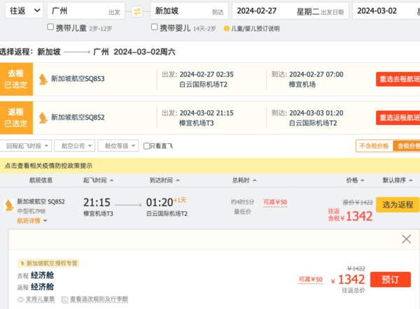The height and width of the screenshot is (309, 420).
Task: Edit the 广州 departure city field
Action: pos(86,11)
